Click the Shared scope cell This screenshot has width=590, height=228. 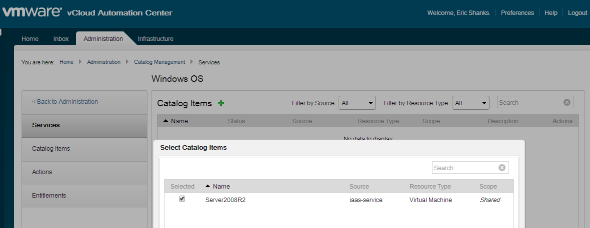pyautogui.click(x=489, y=200)
